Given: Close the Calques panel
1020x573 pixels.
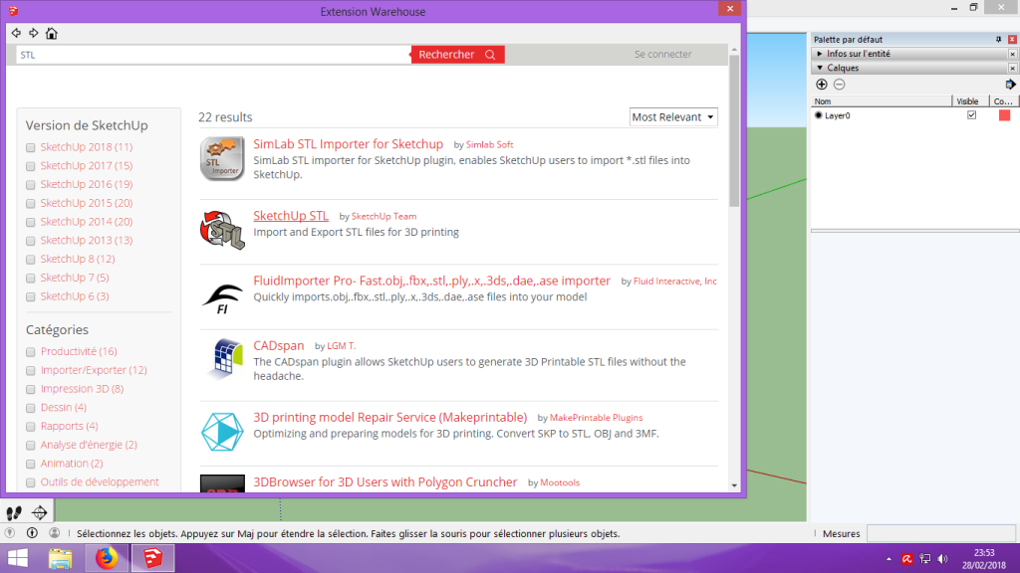Looking at the screenshot, I should (x=1012, y=69).
